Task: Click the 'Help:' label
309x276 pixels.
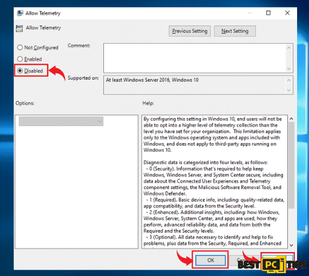Action: tap(148, 103)
